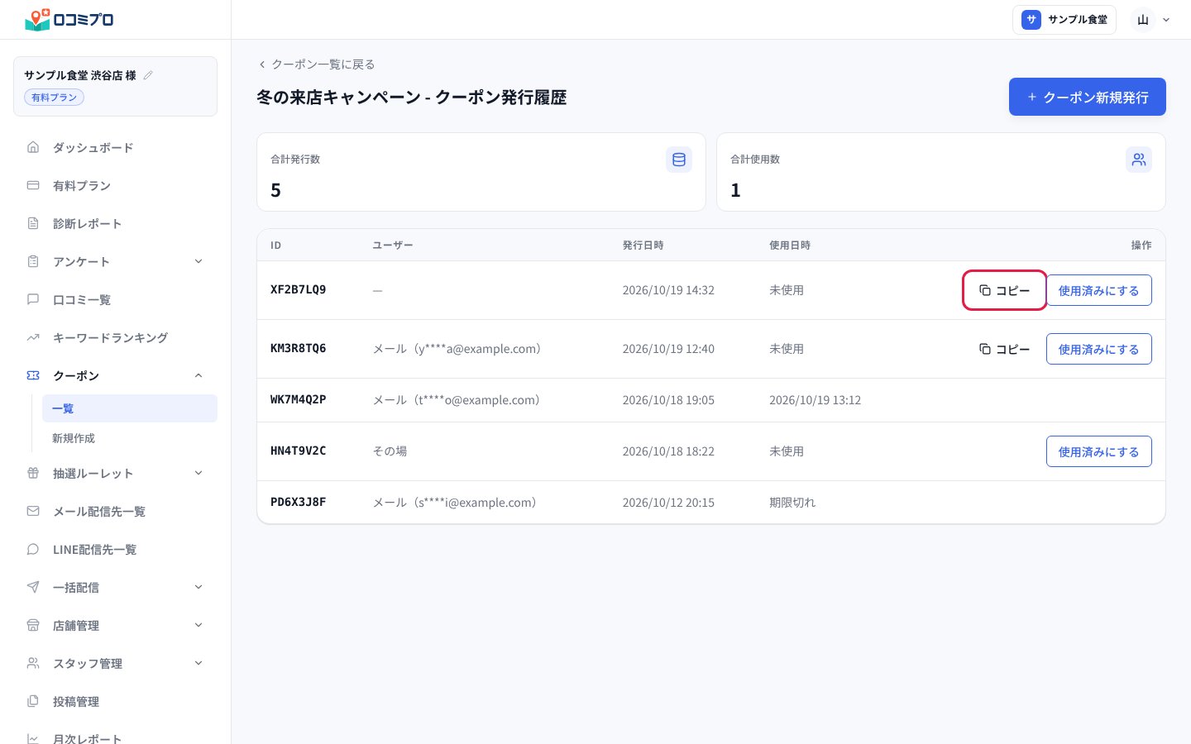Click the クチコミプロ logo

point(69,19)
